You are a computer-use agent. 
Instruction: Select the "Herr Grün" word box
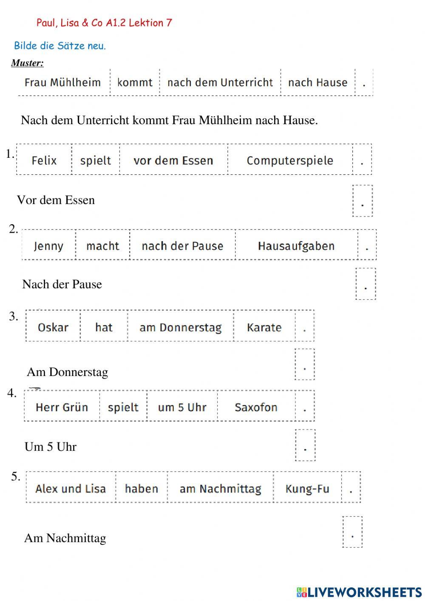pos(62,407)
